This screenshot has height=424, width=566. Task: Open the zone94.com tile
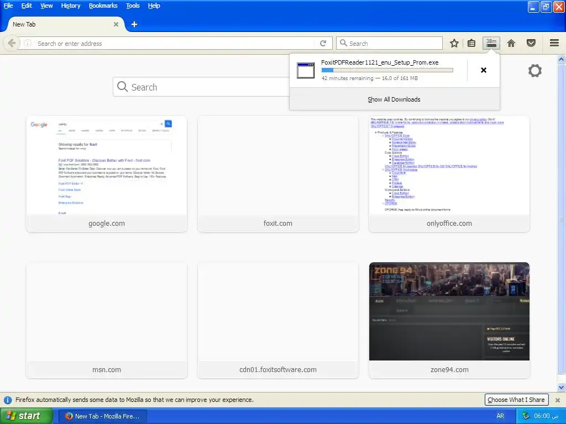click(449, 320)
